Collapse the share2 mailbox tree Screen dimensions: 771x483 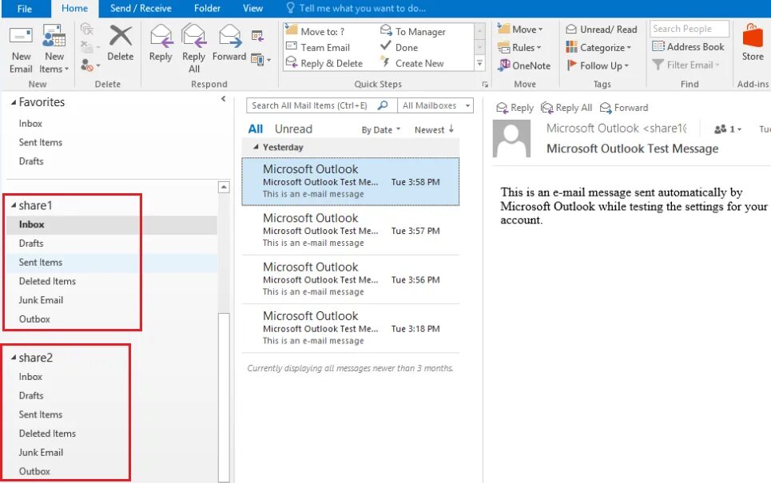14,358
